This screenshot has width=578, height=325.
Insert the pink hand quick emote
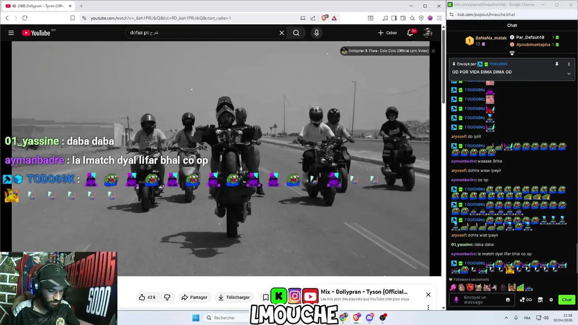pos(453,288)
